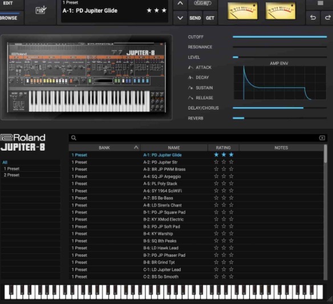Clear the search with the X icon
This screenshot has width=333, height=304.
322,138
